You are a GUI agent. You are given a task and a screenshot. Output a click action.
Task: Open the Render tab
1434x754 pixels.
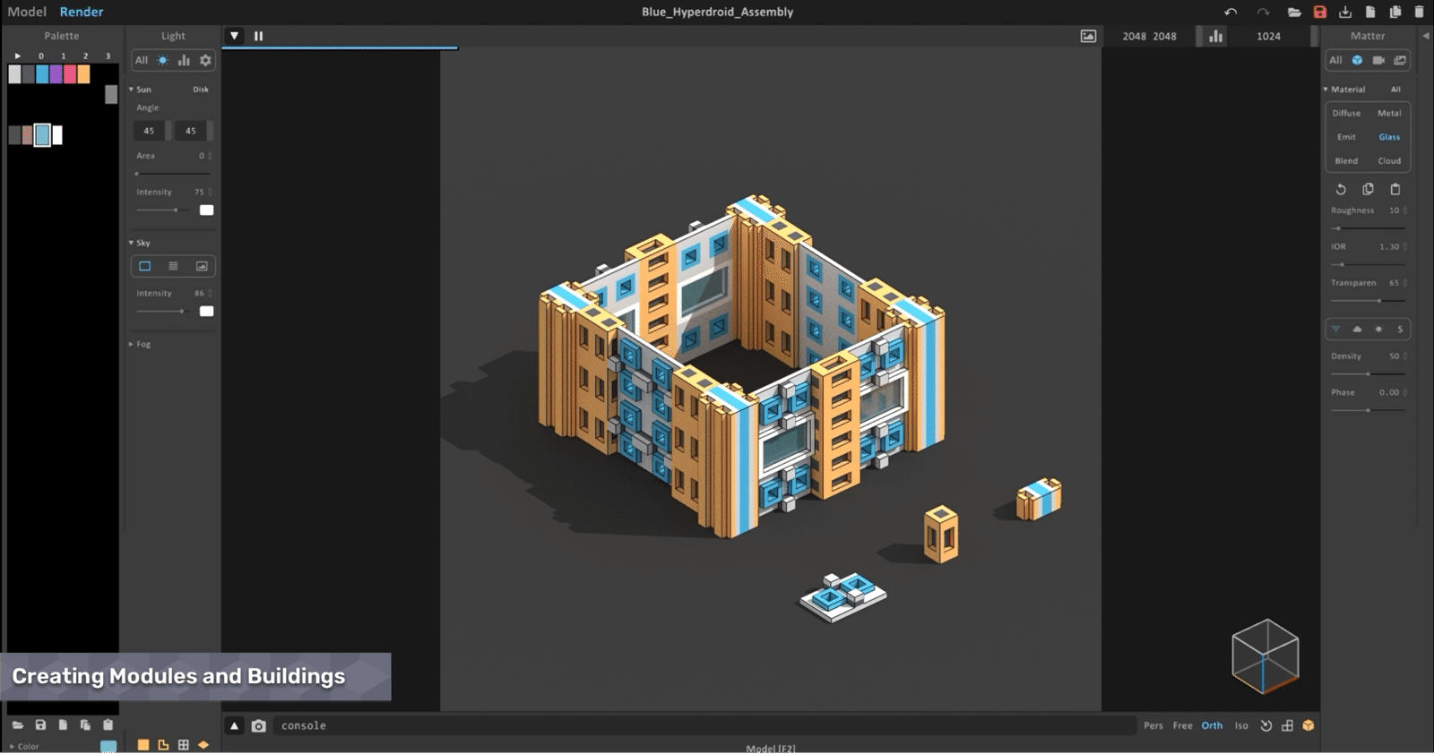[x=82, y=12]
